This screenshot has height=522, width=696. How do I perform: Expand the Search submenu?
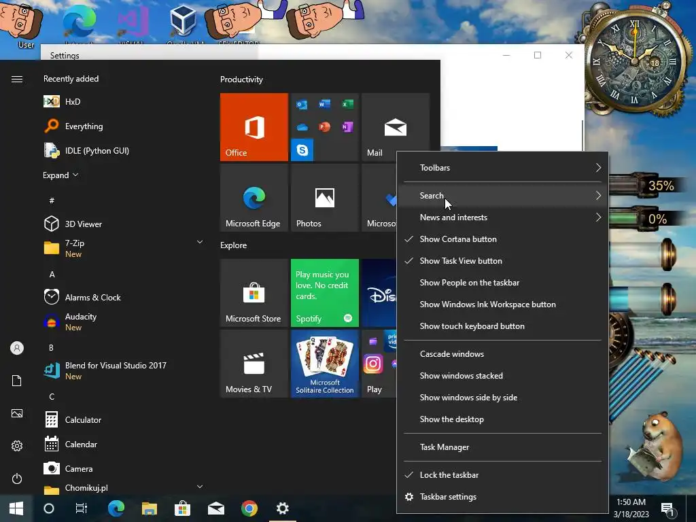[x=502, y=196]
